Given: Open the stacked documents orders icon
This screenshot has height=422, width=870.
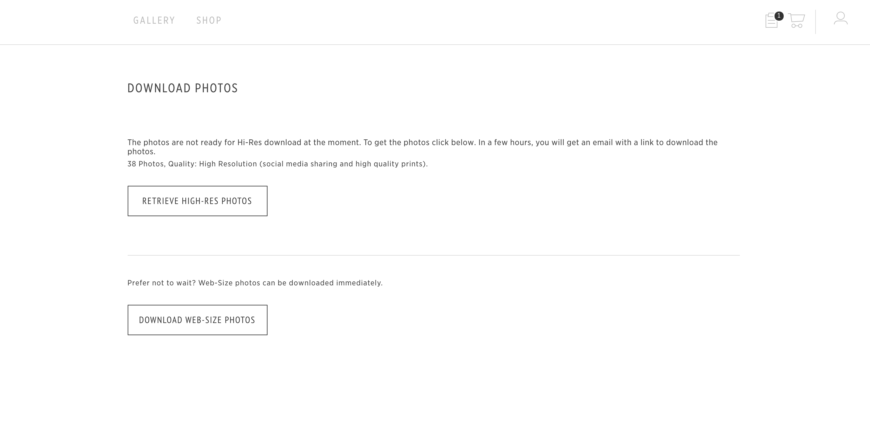Looking at the screenshot, I should point(772,21).
